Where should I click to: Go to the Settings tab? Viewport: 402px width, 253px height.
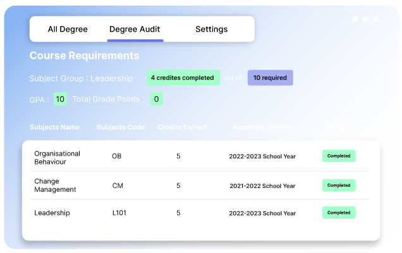click(x=211, y=29)
